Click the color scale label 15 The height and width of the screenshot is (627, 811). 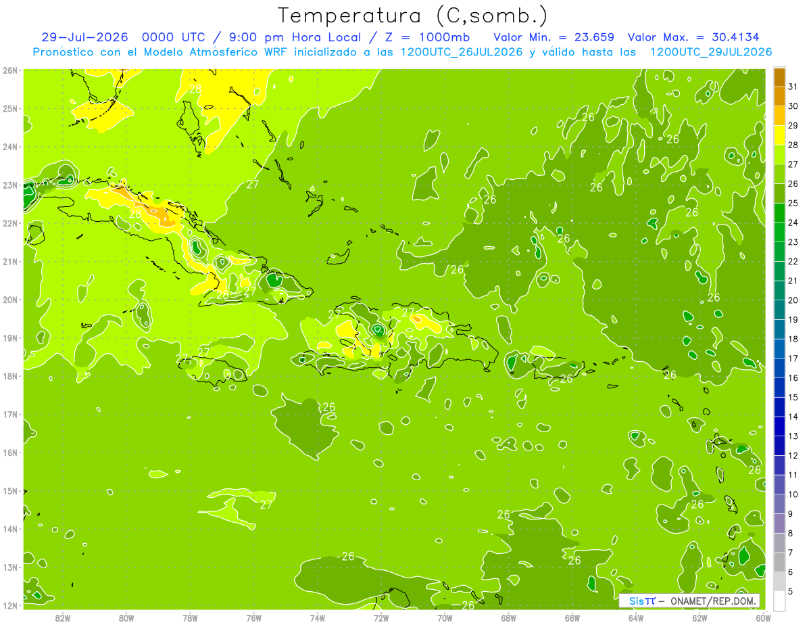tap(793, 397)
